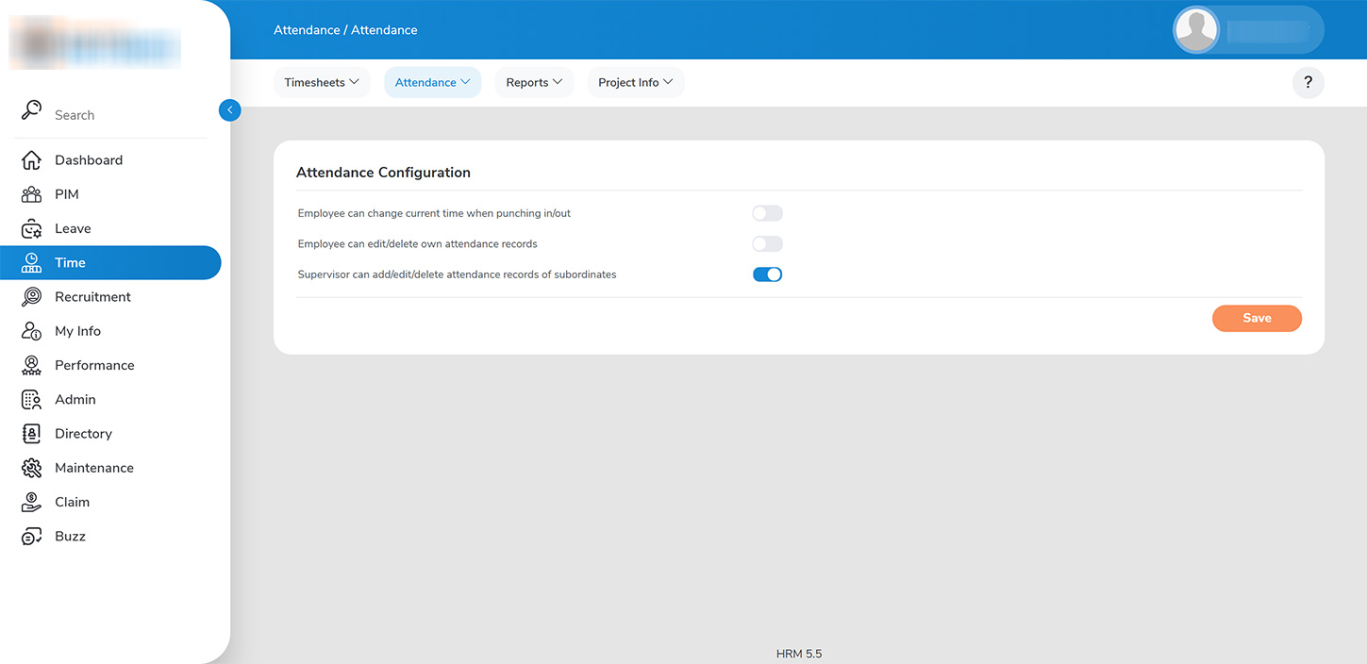The image size is (1367, 664).
Task: Open the Attendance top menu tab
Action: 432,83
